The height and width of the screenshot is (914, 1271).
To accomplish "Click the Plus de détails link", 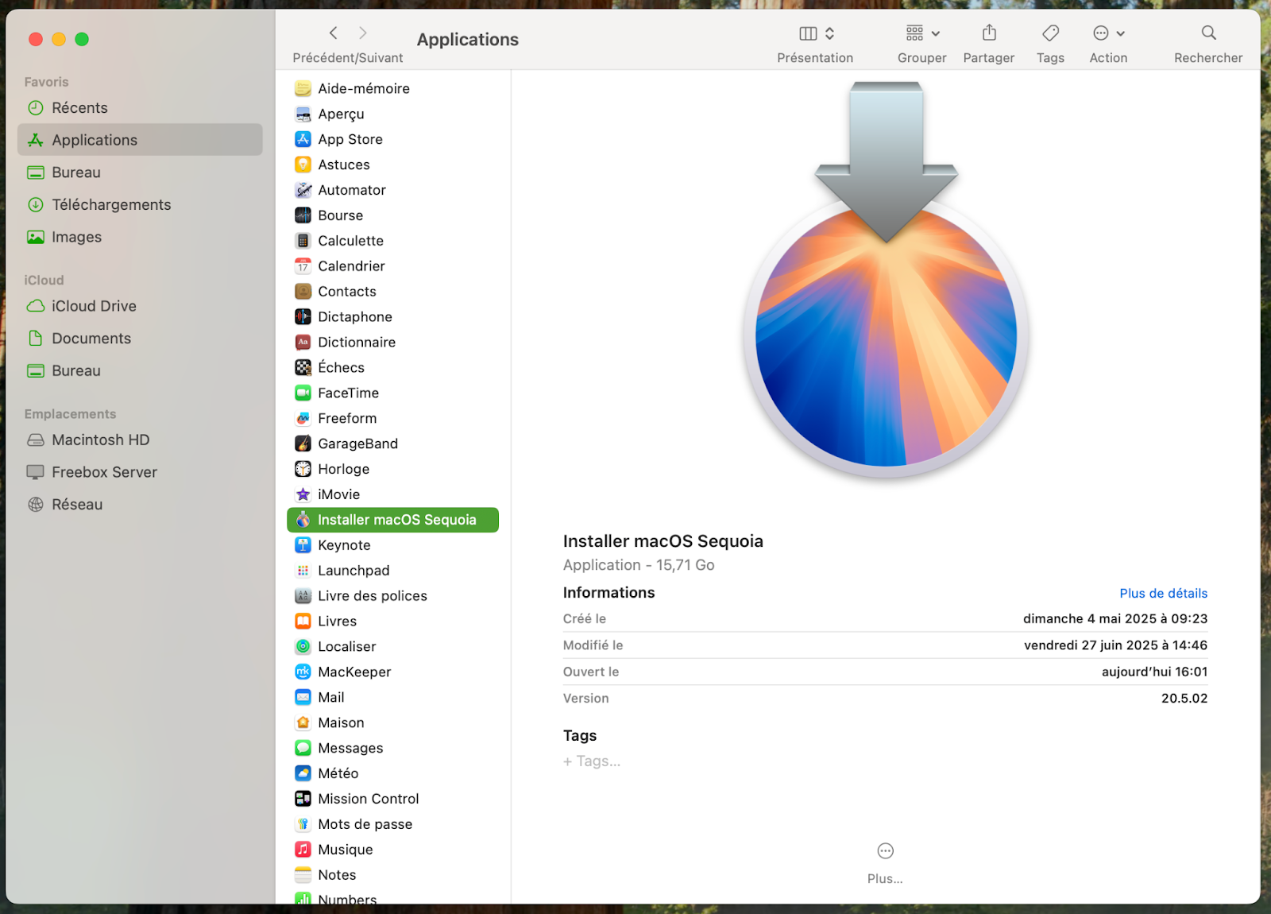I will (1163, 593).
